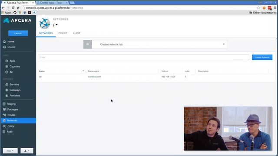Open Capsules under Jobs

pos(15,66)
